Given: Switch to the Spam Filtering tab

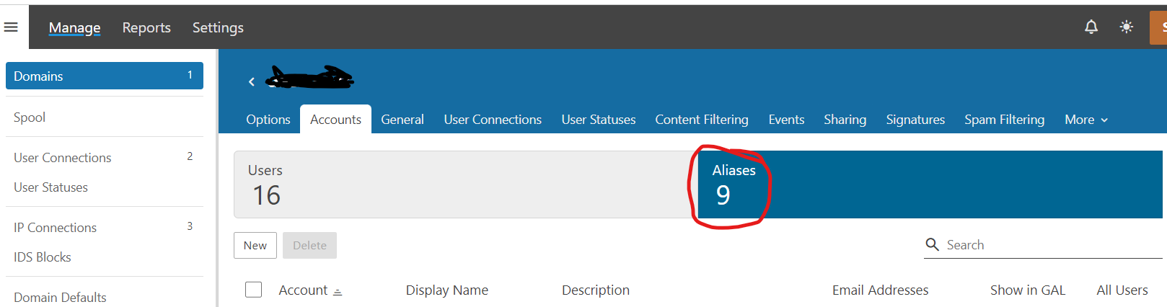Looking at the screenshot, I should pyautogui.click(x=1004, y=120).
